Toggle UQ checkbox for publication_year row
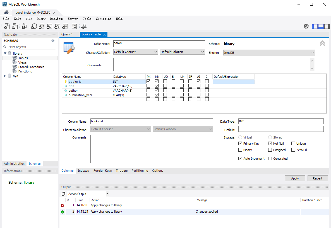The image size is (331, 228). click(165, 95)
